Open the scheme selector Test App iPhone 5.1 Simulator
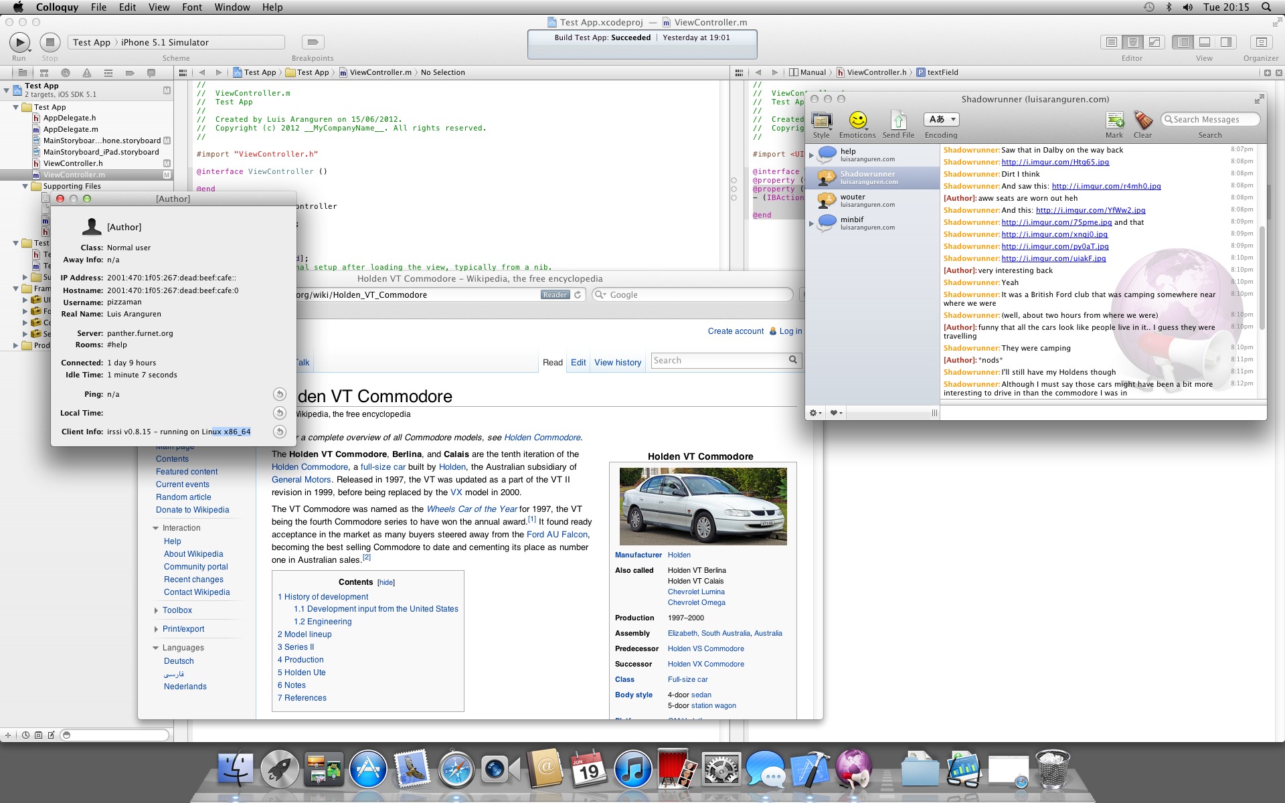Viewport: 1285px width, 803px height. point(176,42)
